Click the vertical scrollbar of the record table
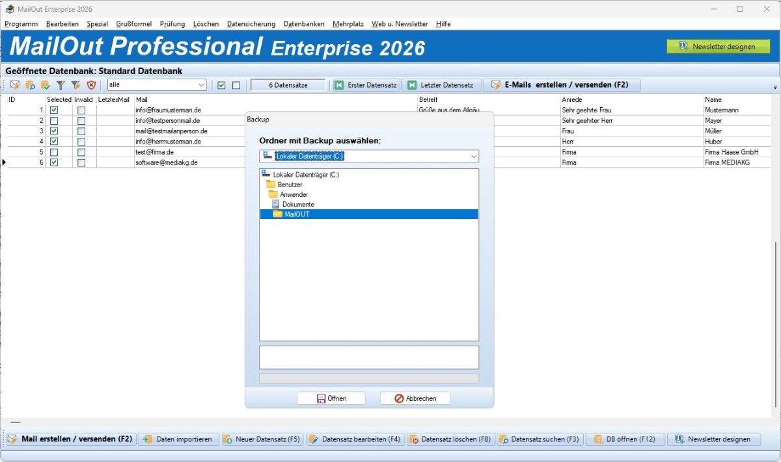This screenshot has width=781, height=462. (775, 325)
